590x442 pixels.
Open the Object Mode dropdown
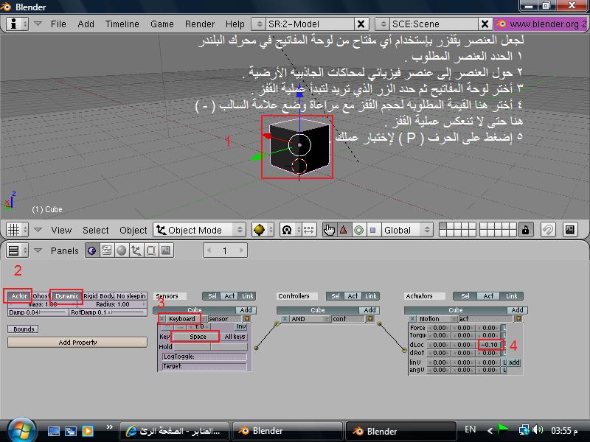[199, 230]
